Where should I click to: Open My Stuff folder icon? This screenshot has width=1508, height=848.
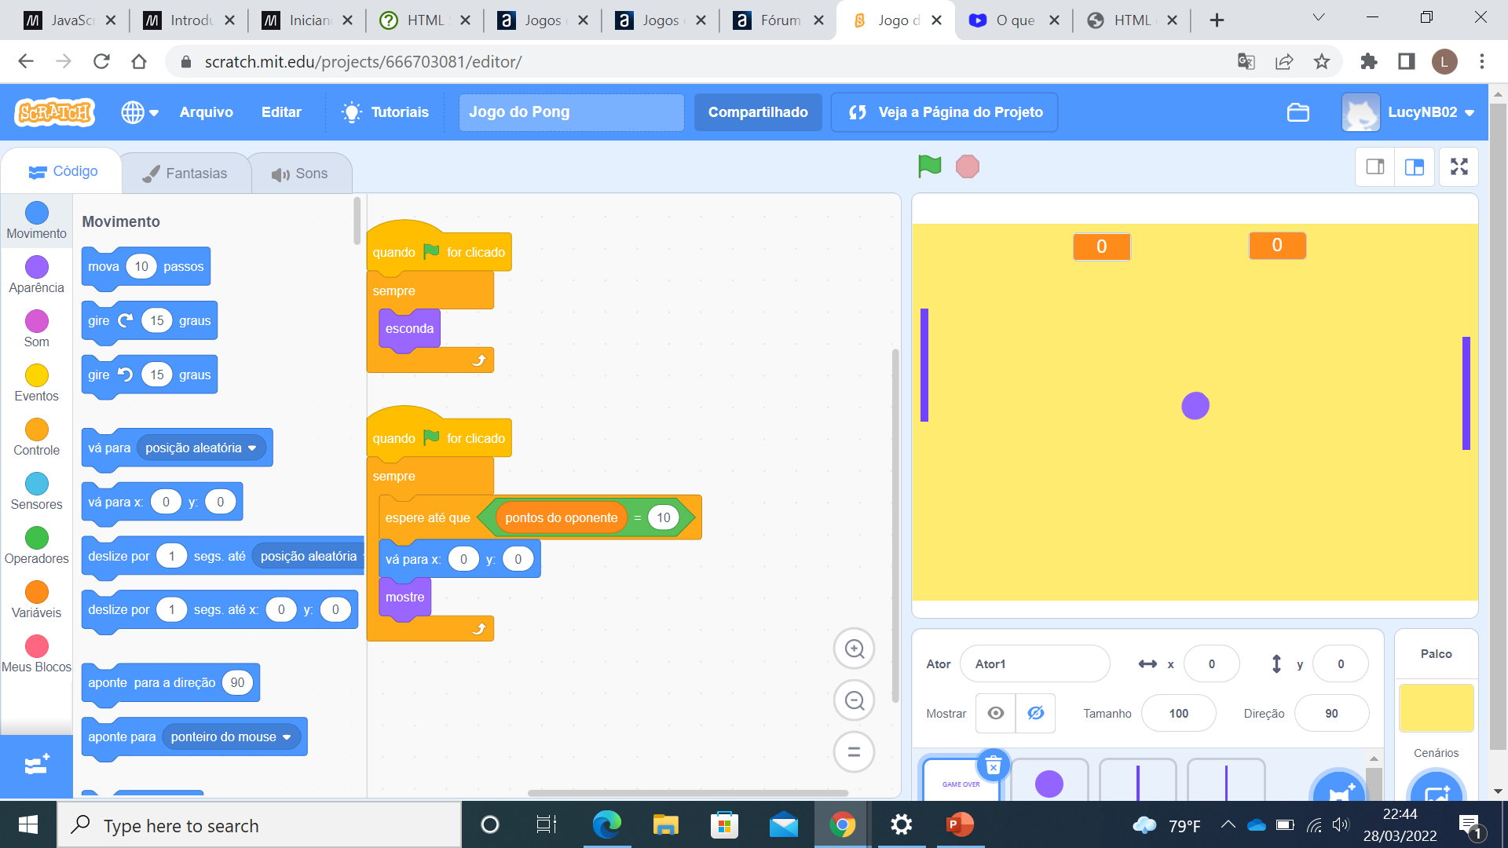click(x=1298, y=112)
